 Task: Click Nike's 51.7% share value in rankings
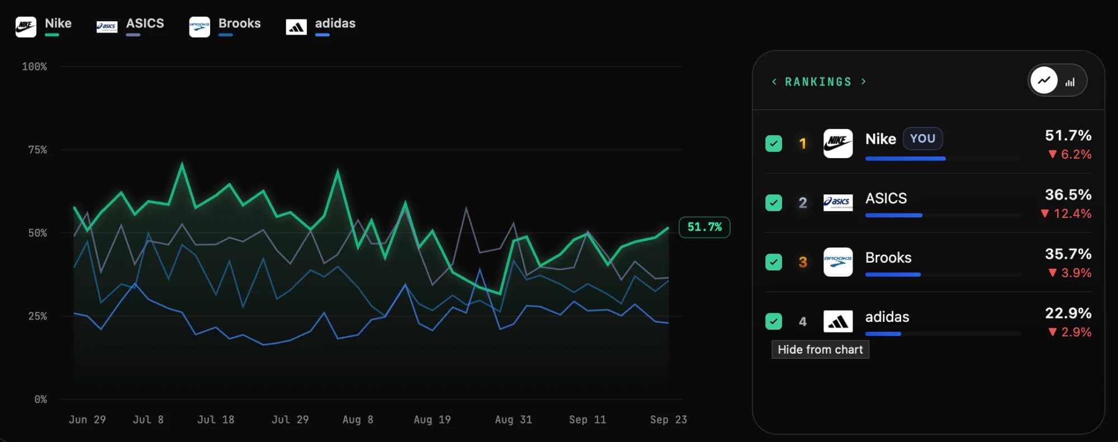coord(1068,135)
